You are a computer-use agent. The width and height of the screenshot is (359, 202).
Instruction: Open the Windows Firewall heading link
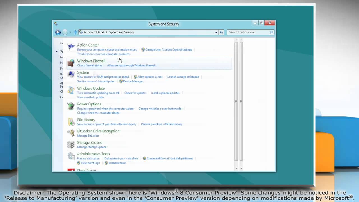[x=91, y=61]
